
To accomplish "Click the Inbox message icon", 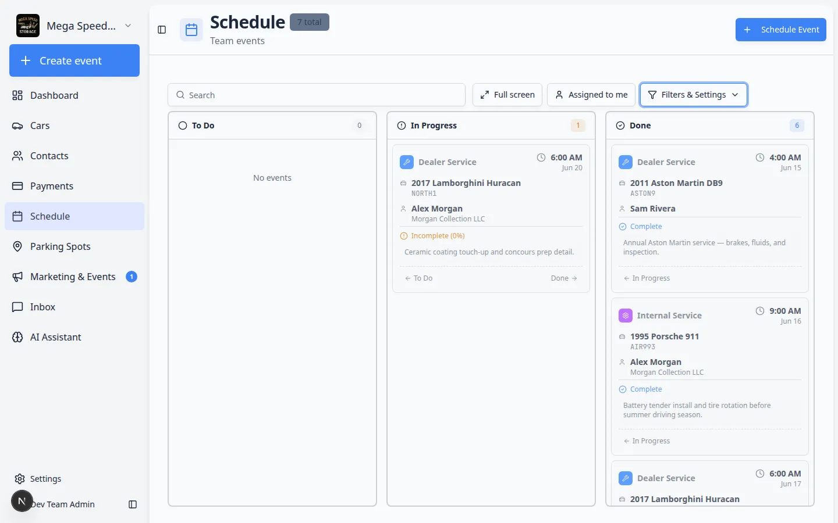I will pyautogui.click(x=17, y=307).
